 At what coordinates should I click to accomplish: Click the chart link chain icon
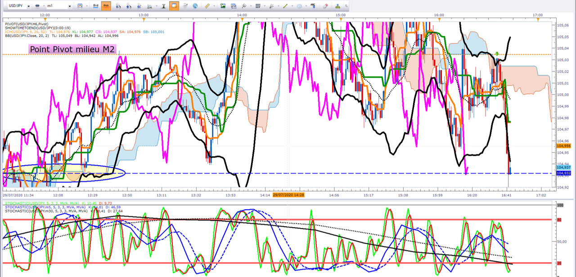click(37, 6)
